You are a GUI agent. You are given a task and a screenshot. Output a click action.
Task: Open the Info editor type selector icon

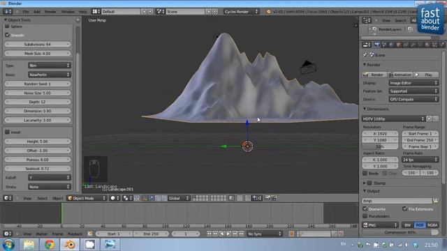[8, 12]
